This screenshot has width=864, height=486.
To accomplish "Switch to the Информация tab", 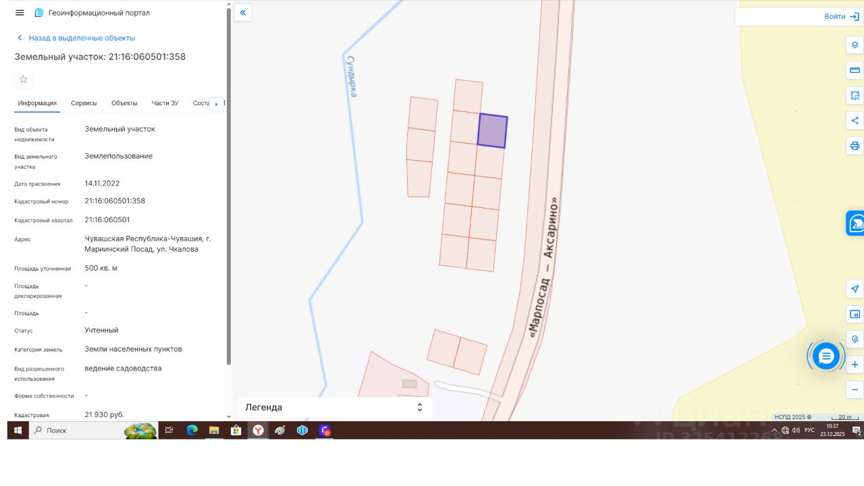I will [x=37, y=103].
